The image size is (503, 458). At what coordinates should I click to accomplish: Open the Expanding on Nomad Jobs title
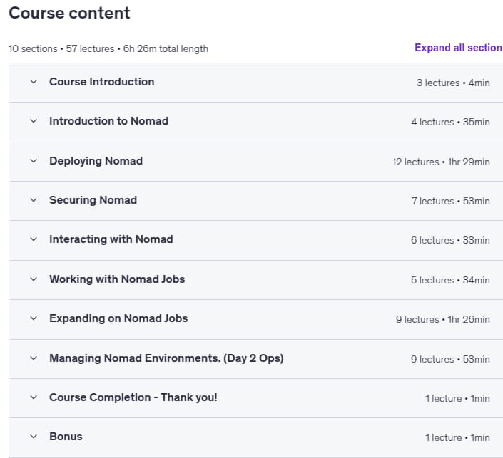pyautogui.click(x=118, y=318)
